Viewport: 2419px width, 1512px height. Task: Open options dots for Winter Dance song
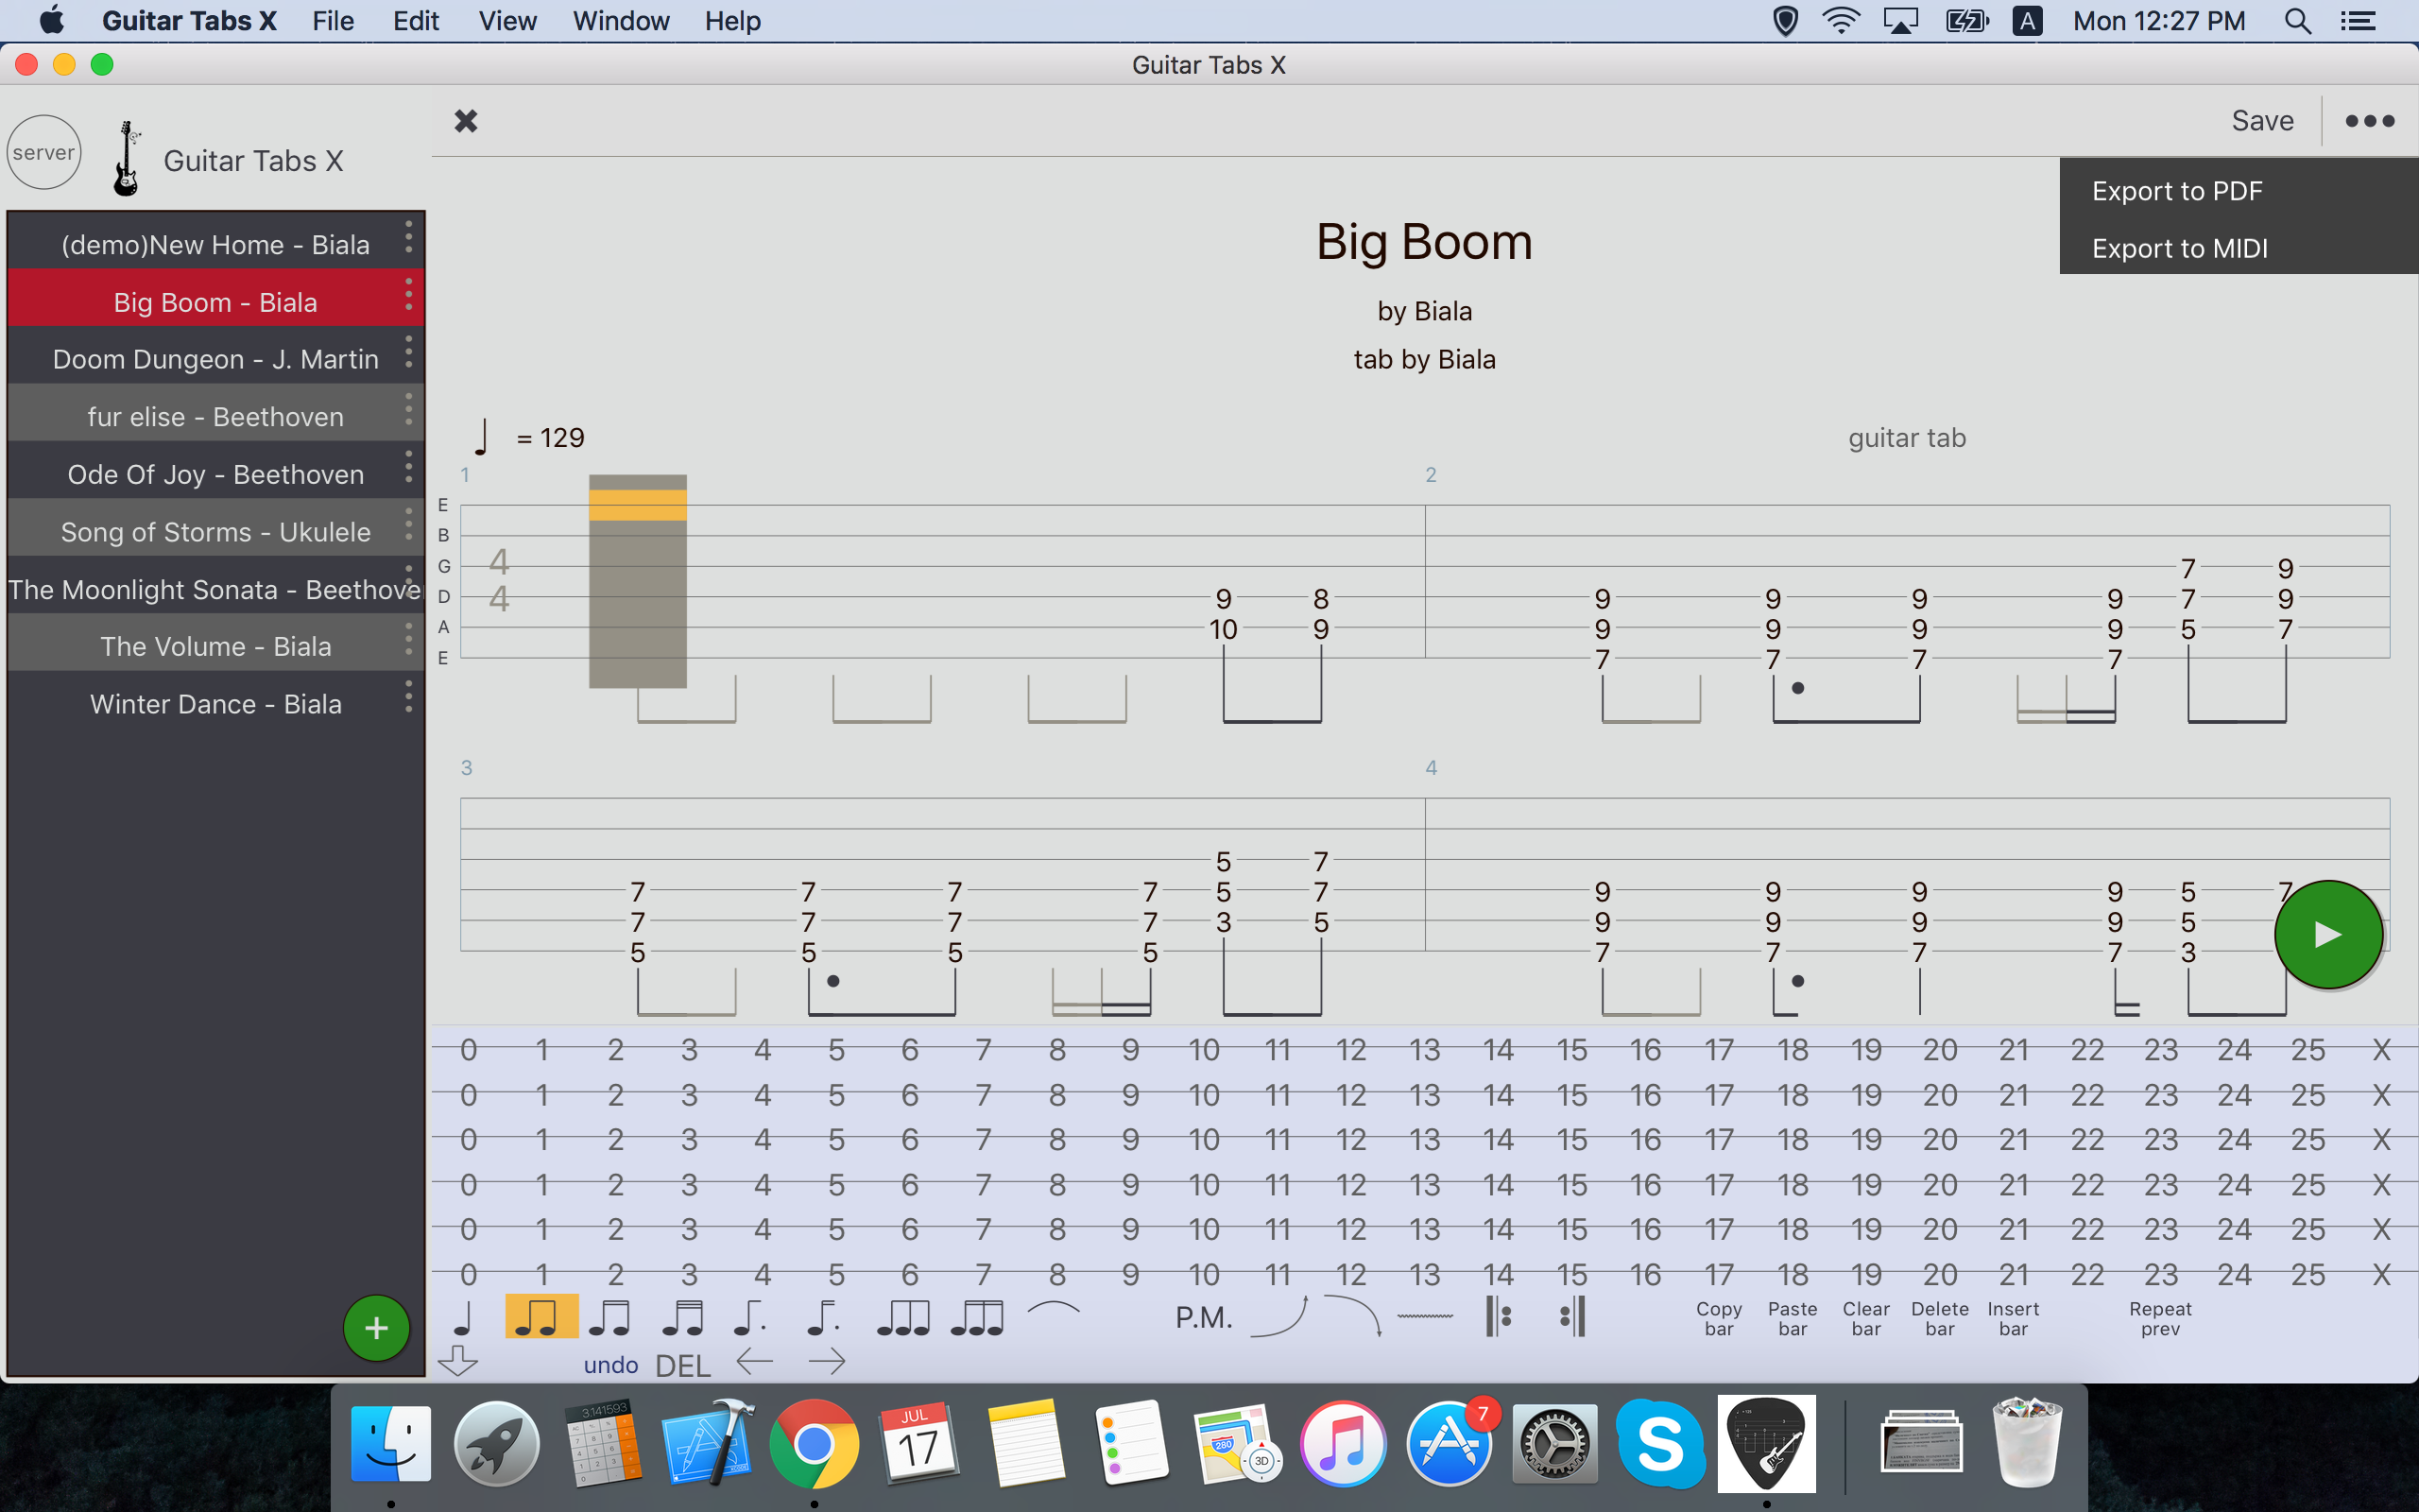pos(408,697)
